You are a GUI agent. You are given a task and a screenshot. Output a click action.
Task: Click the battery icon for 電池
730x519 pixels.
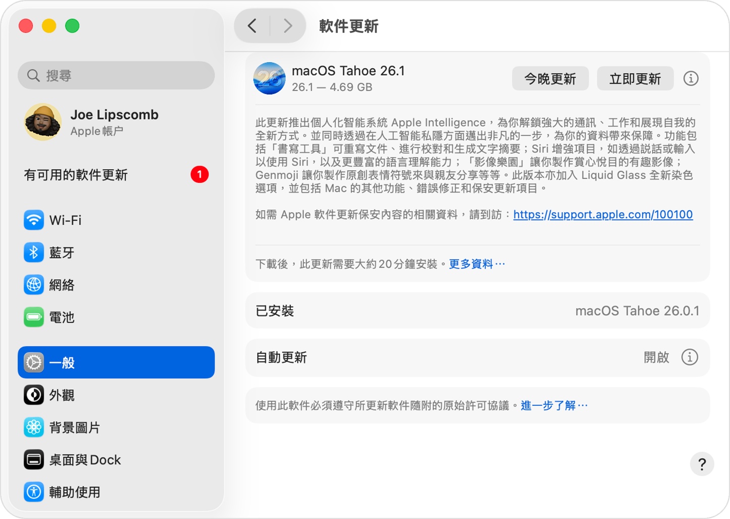point(34,317)
